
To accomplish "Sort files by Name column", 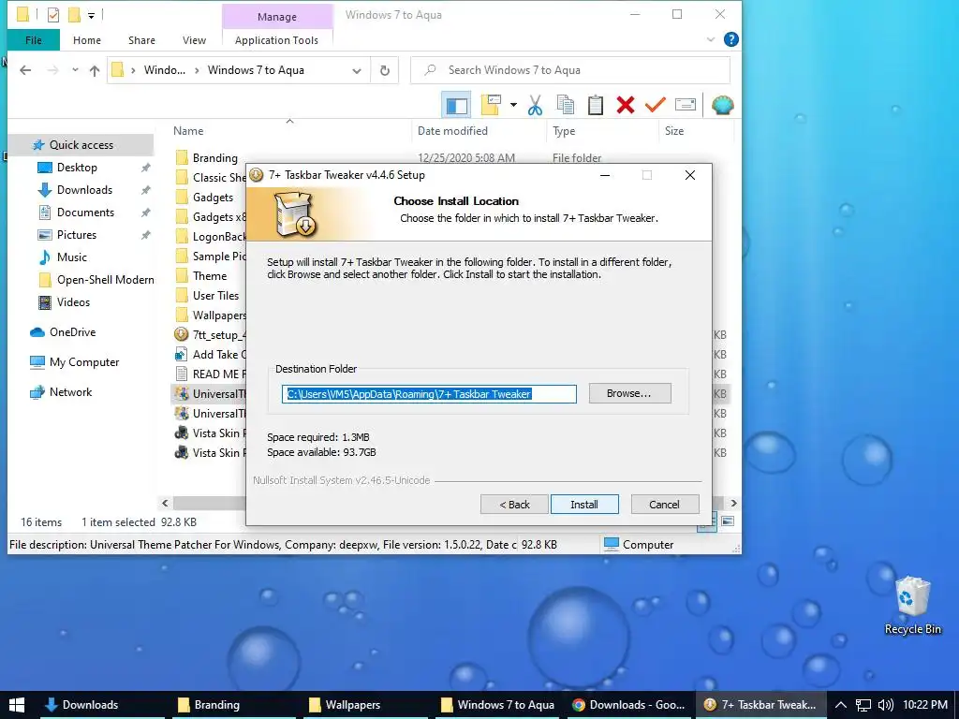I will (187, 131).
